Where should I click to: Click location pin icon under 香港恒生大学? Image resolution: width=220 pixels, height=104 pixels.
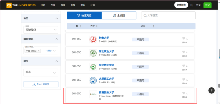pos(100,96)
